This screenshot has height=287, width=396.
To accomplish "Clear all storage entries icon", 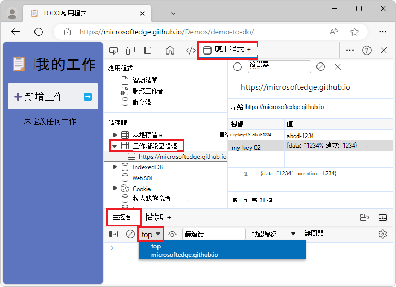I will click(x=321, y=67).
